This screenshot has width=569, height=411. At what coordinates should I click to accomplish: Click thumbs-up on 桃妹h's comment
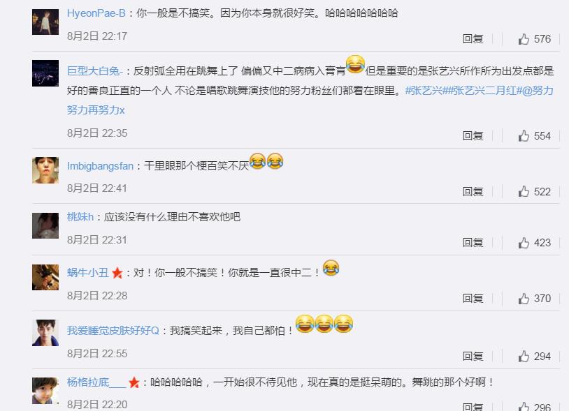524,243
